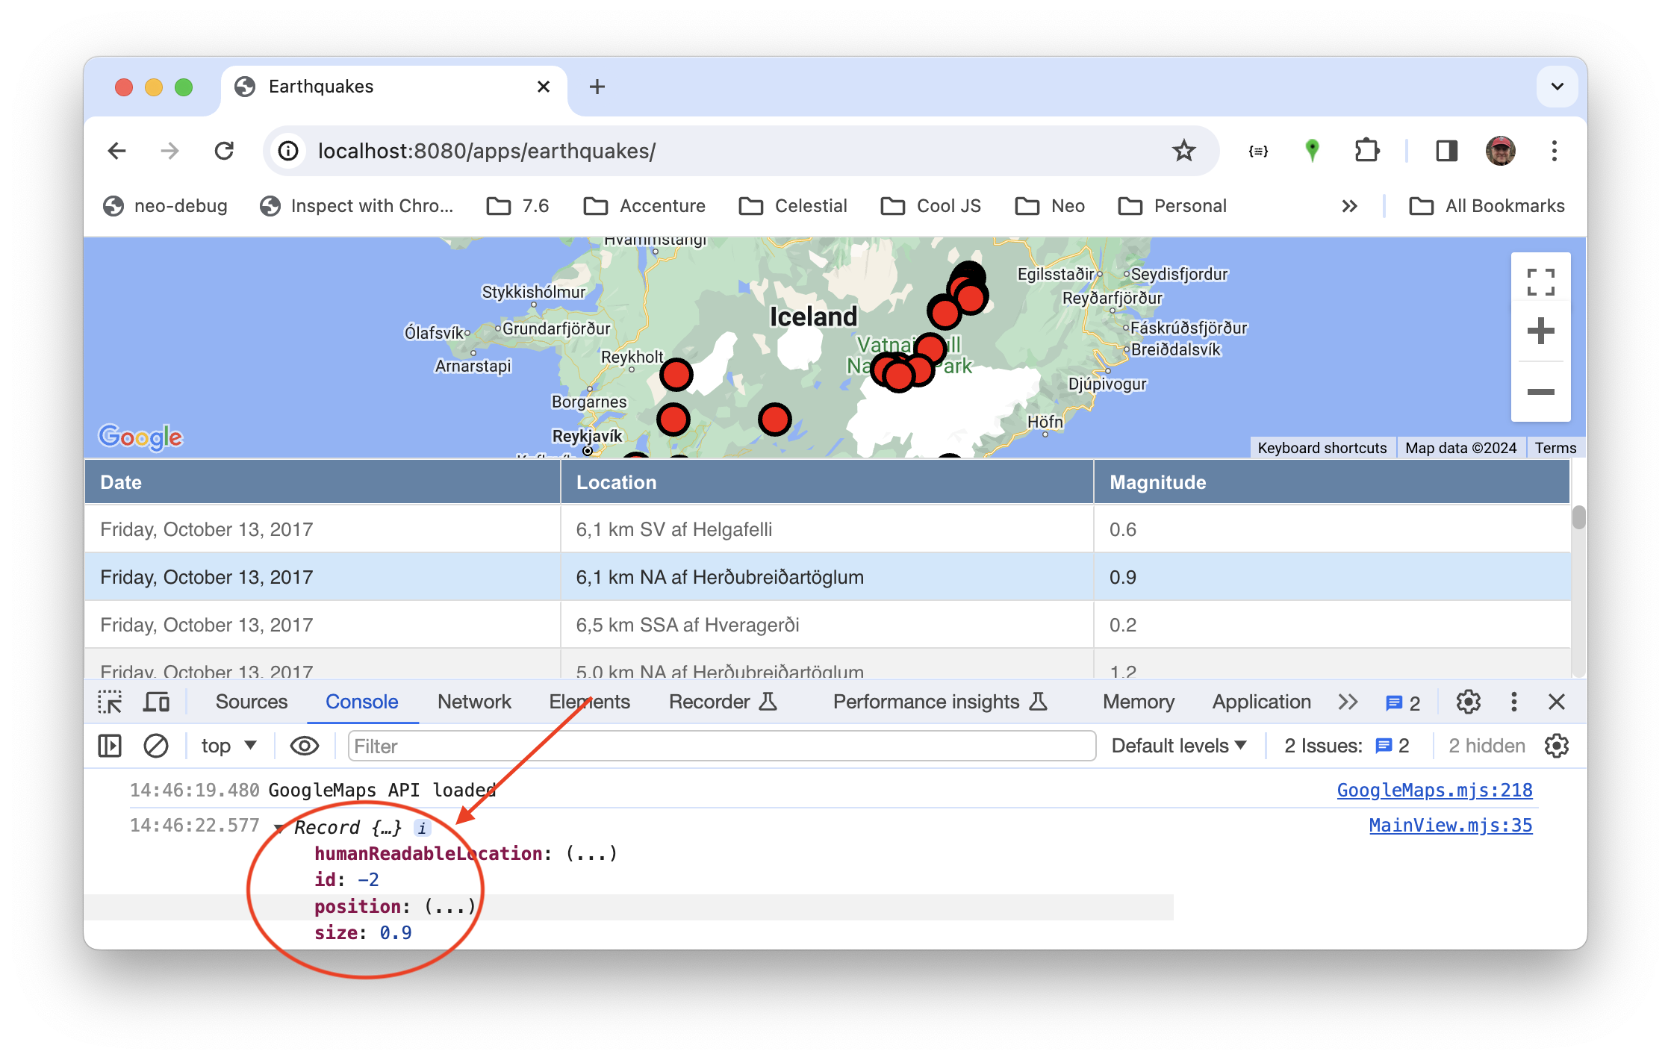Open GoogleMaps.mjs:218 source link
Screen dimensions: 1671x1060
(x=1434, y=790)
